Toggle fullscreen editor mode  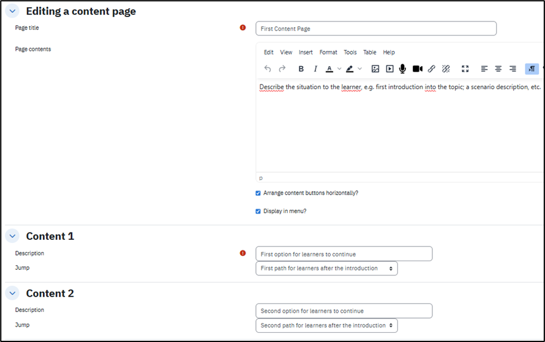point(465,69)
